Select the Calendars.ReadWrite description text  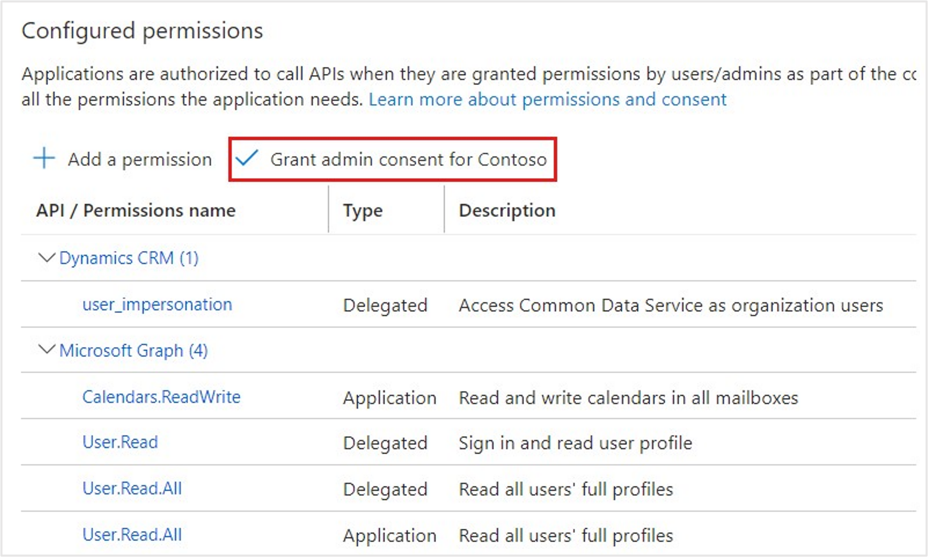pyautogui.click(x=628, y=398)
